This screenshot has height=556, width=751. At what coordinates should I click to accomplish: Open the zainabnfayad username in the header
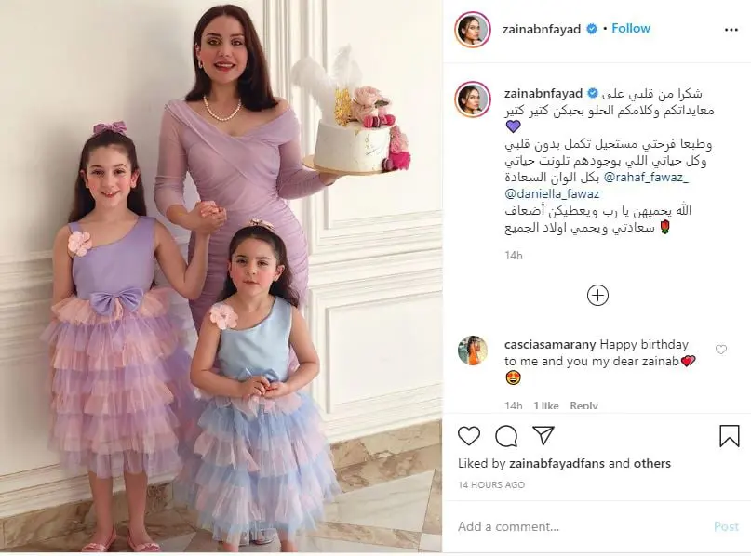(x=542, y=29)
